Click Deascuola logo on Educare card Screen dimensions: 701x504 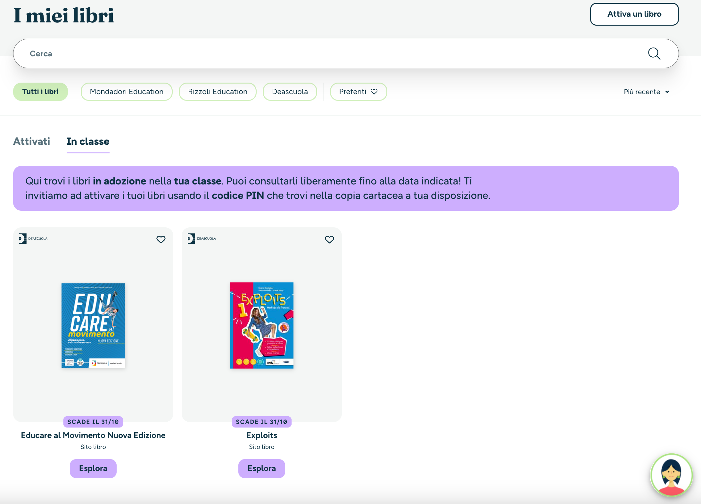coord(33,239)
